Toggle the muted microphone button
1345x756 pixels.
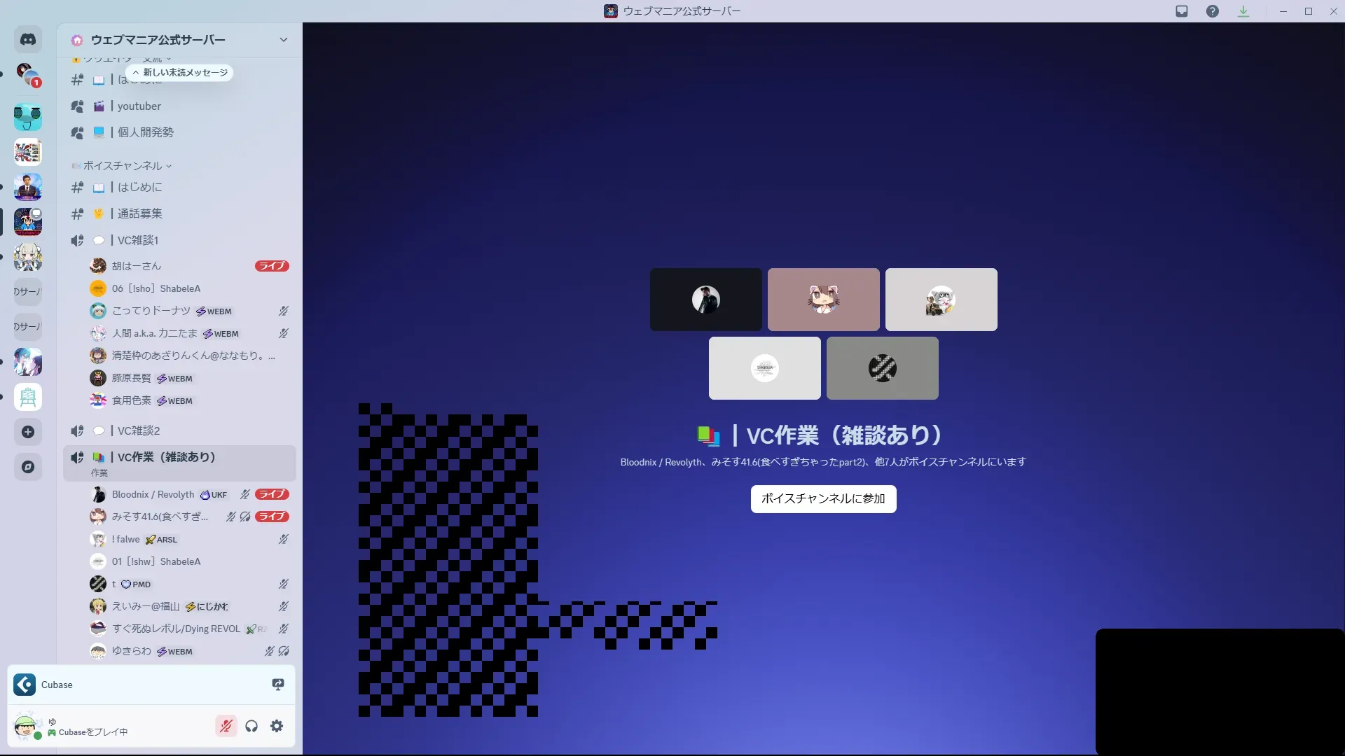pos(226,726)
